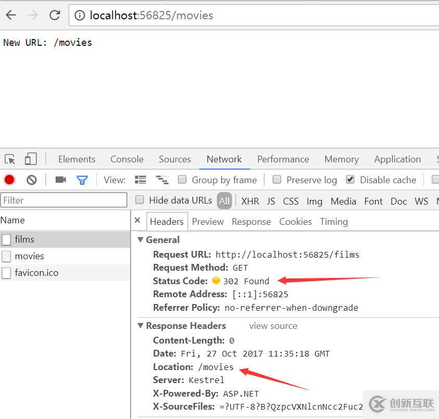Filter requests by Media
The width and height of the screenshot is (439, 419).
(343, 201)
